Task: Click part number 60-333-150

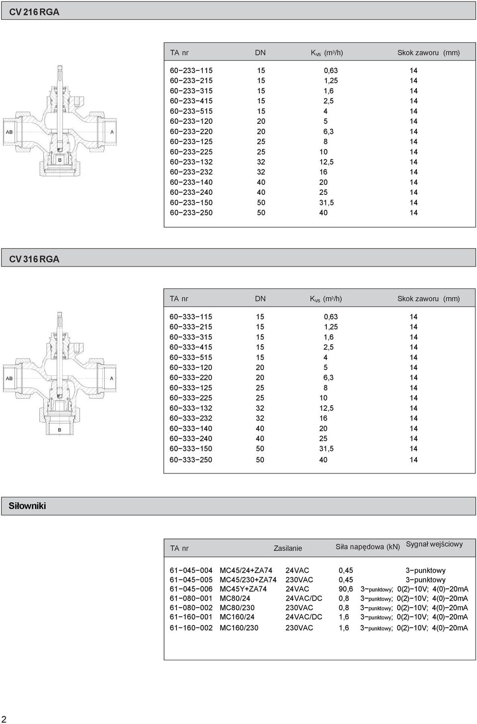Action: pos(191,449)
